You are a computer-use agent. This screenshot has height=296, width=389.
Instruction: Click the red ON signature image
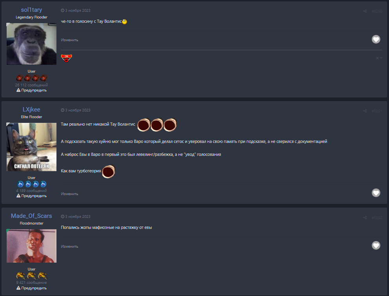point(67,58)
